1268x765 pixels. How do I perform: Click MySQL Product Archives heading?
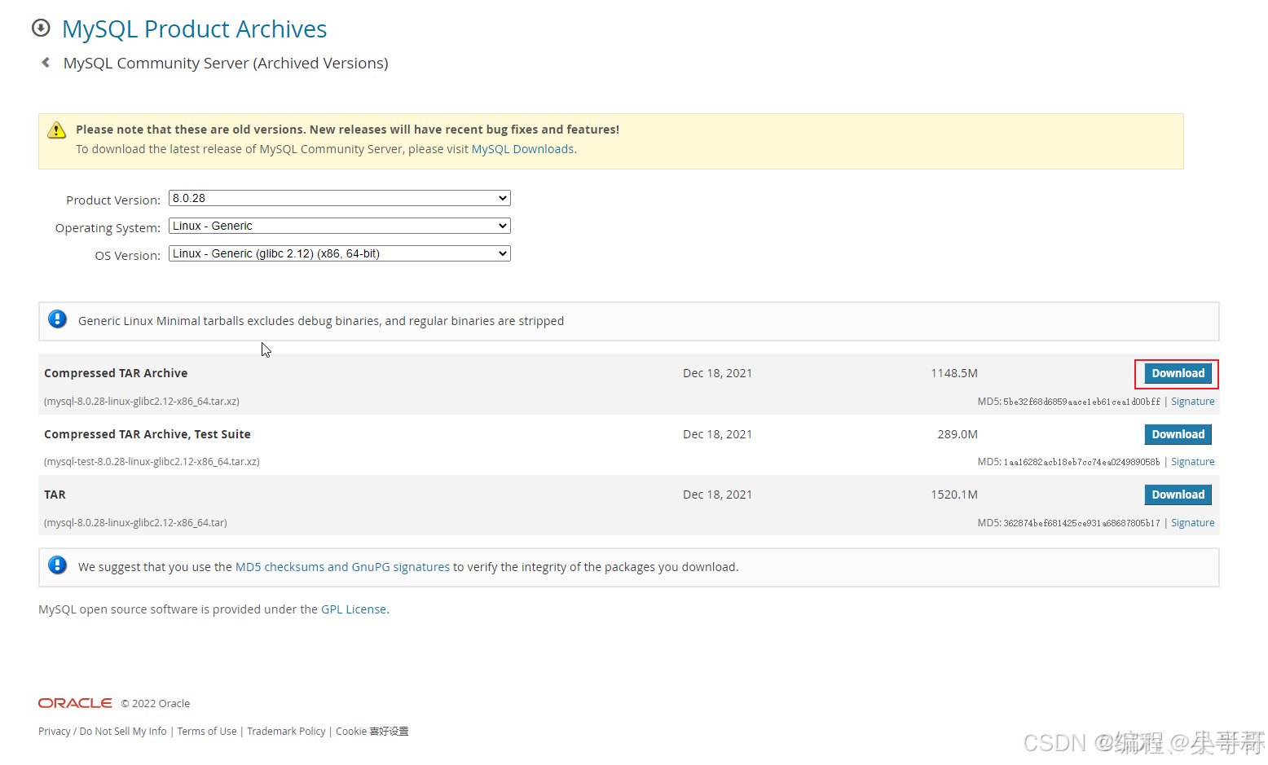194,29
